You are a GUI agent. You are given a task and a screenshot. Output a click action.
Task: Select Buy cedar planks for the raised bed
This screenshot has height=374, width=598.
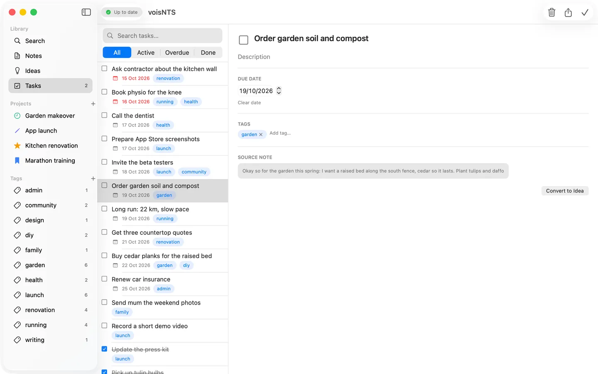(163, 261)
